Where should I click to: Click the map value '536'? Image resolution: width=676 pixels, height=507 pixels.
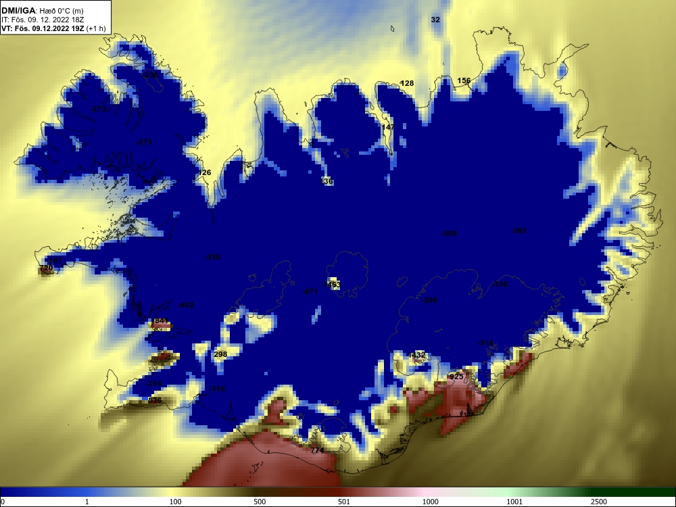click(x=155, y=400)
